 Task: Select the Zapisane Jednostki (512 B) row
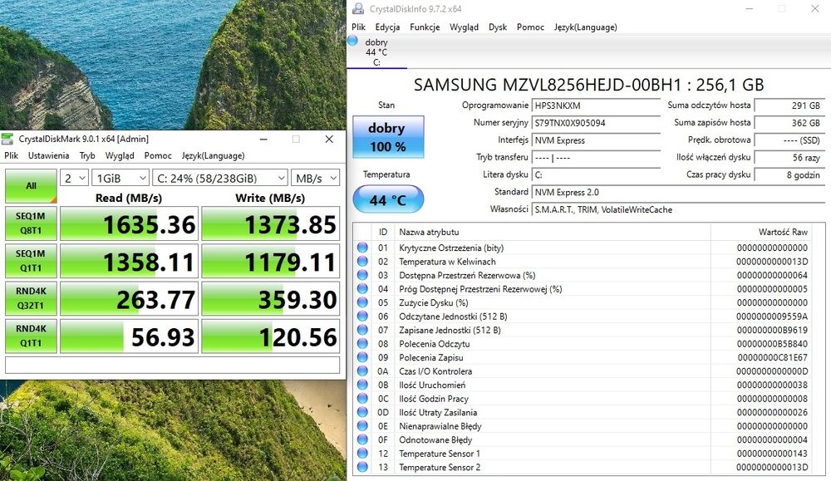(x=582, y=330)
